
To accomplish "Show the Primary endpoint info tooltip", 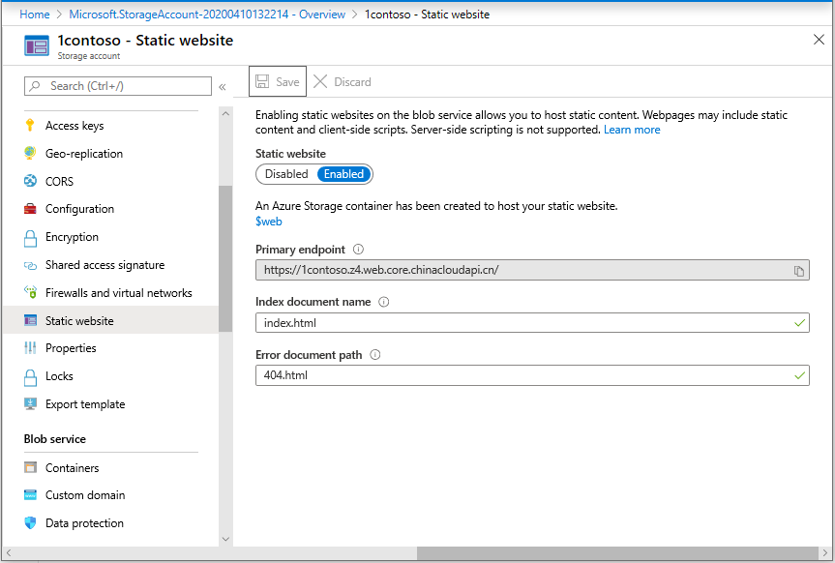I will [x=358, y=249].
